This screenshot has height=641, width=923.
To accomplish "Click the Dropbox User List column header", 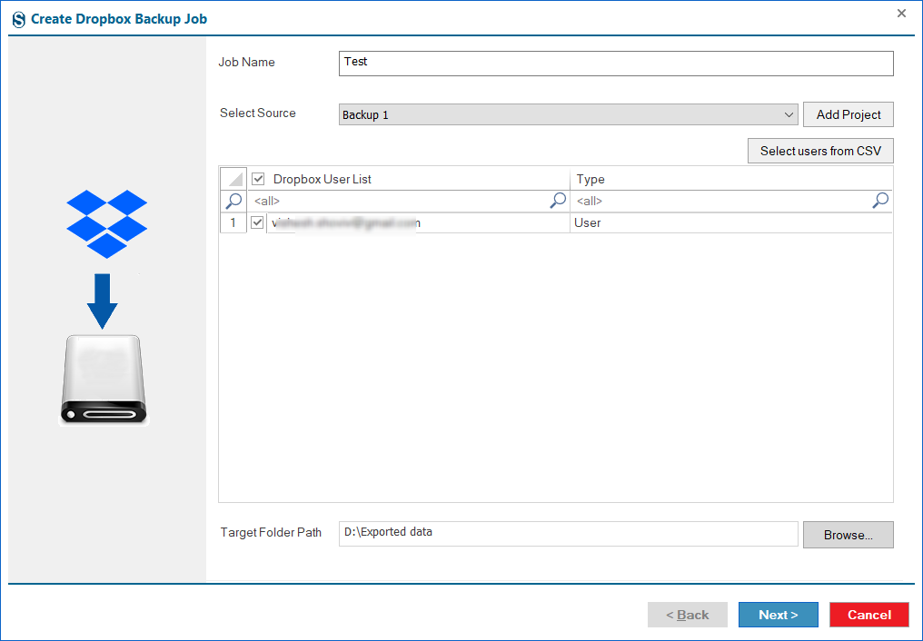I will click(x=409, y=179).
